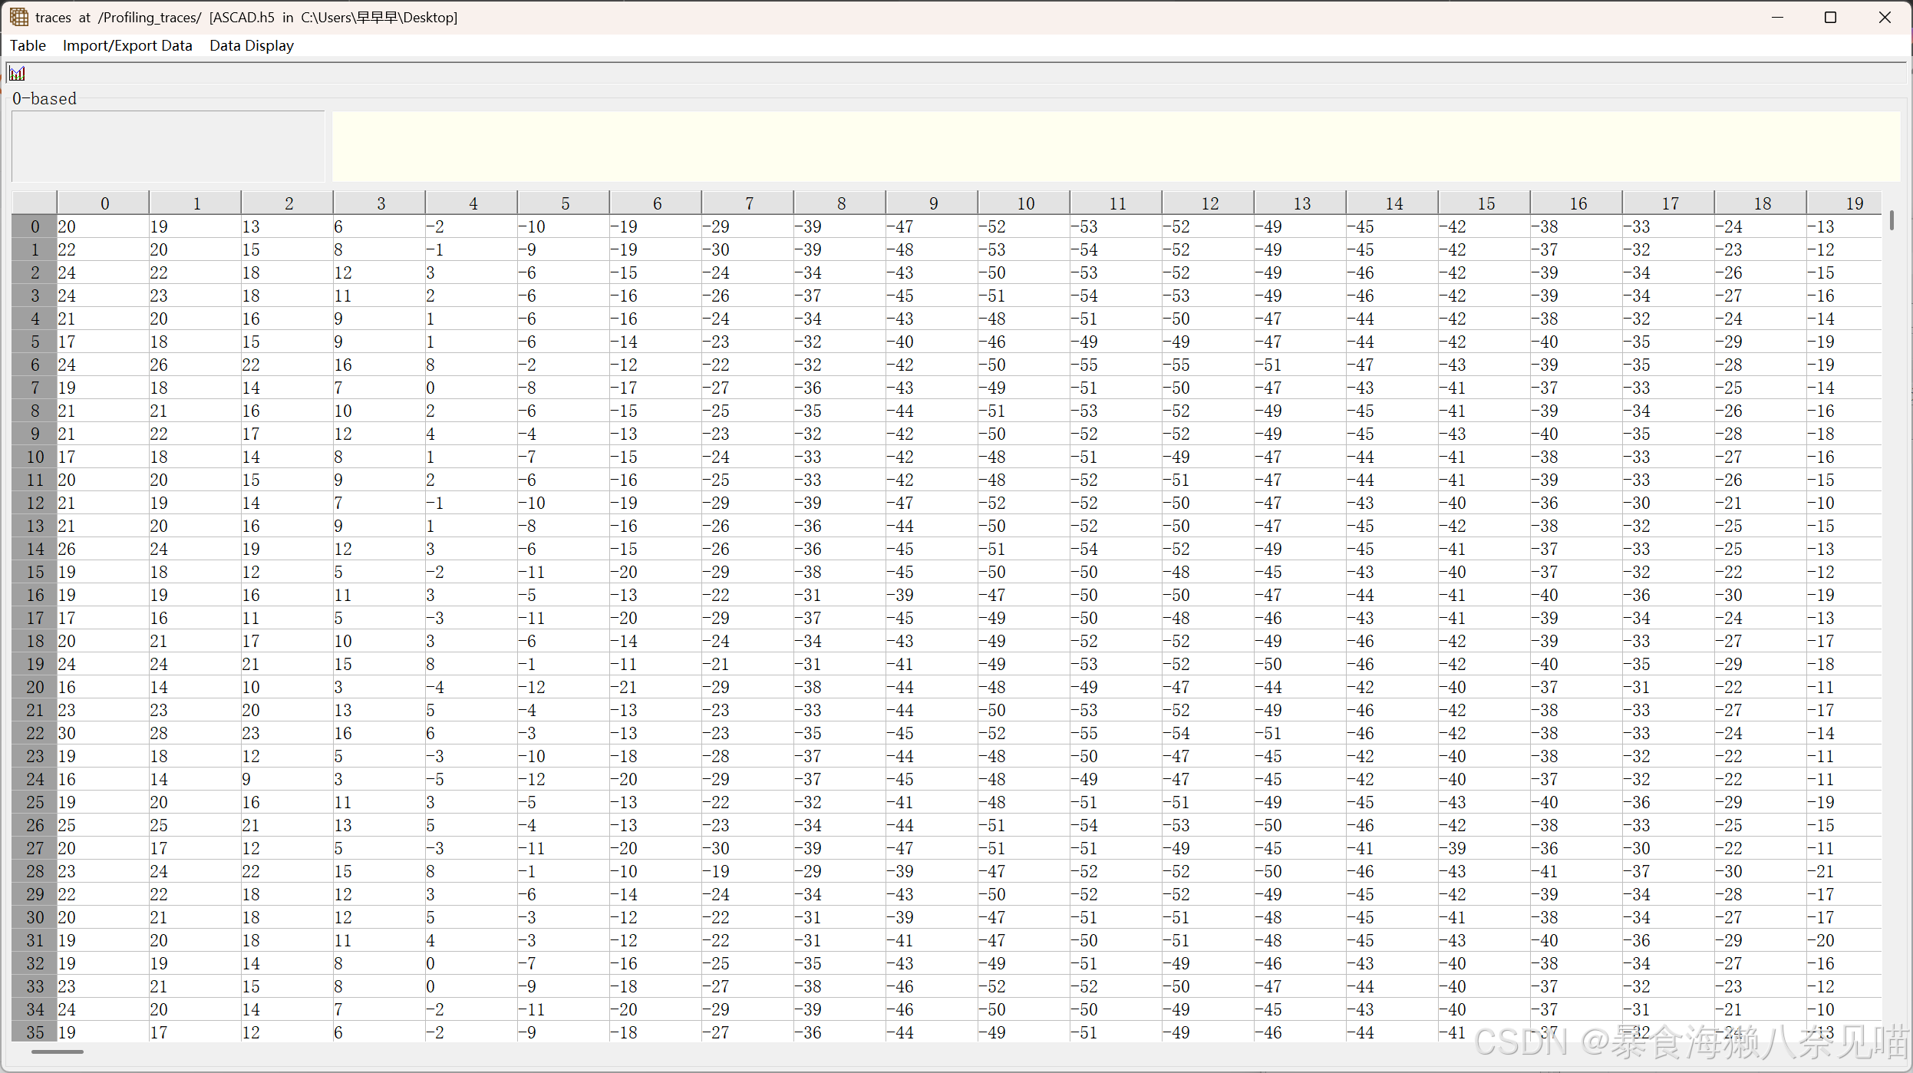Select column header 10
This screenshot has height=1073, width=1913.
[x=1024, y=203]
